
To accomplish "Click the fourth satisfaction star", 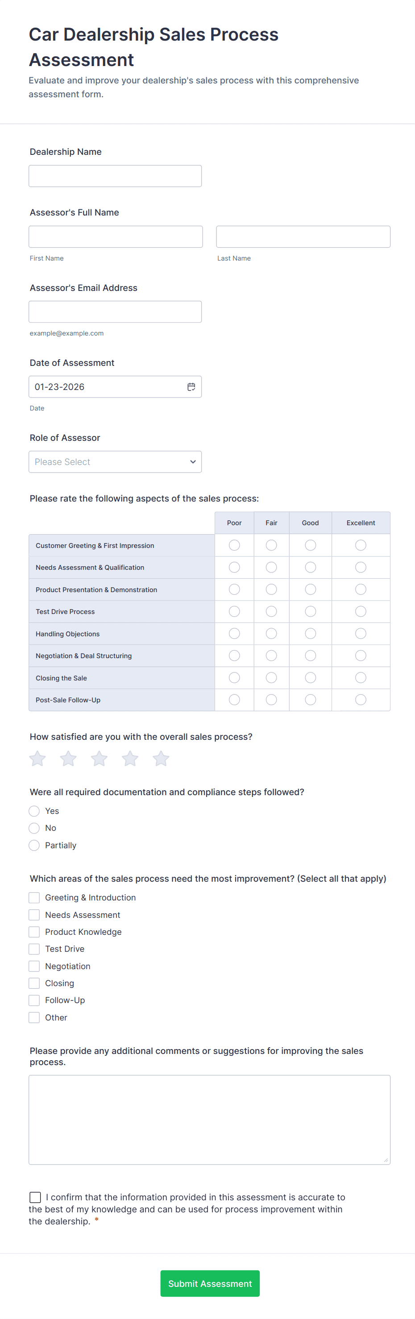I will [130, 758].
